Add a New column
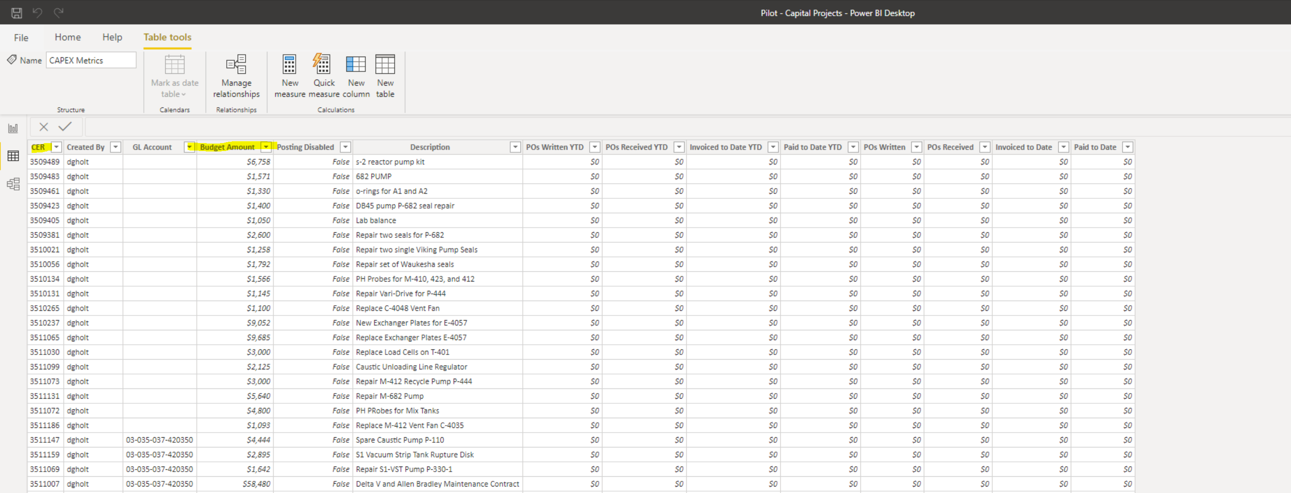 point(356,77)
